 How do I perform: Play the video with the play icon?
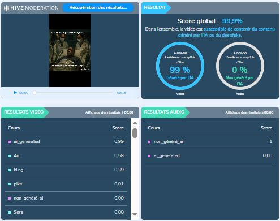click(15, 93)
